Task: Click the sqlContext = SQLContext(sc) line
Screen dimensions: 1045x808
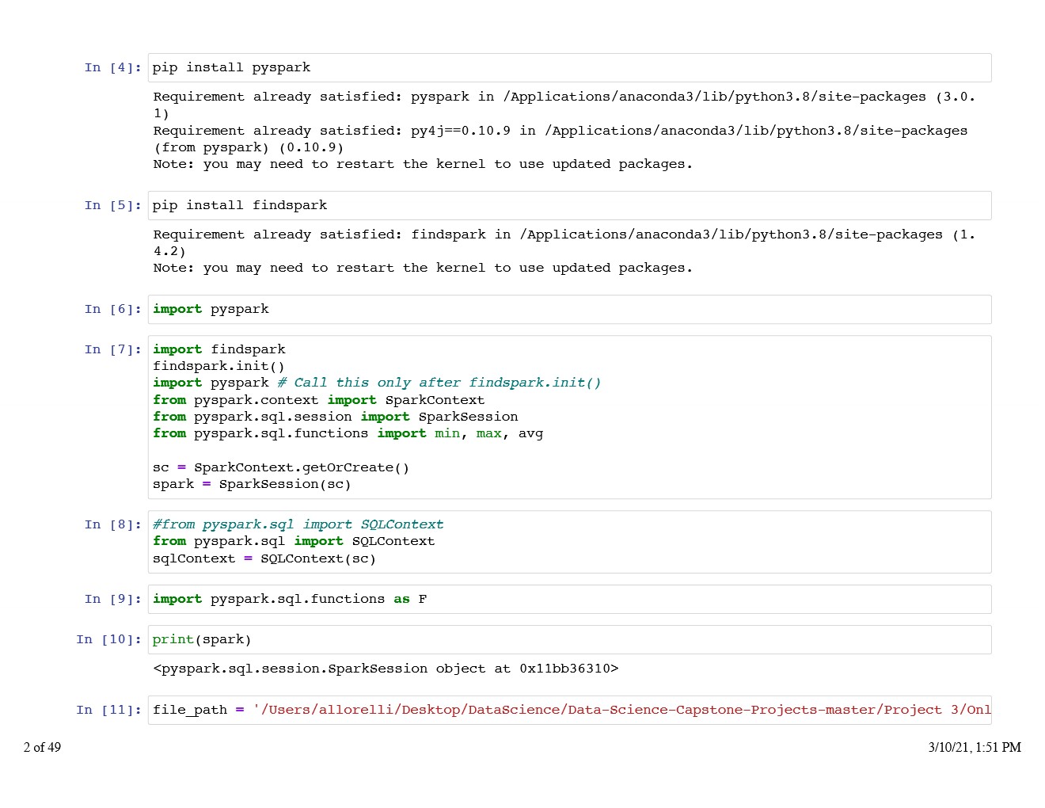Action: (x=264, y=558)
